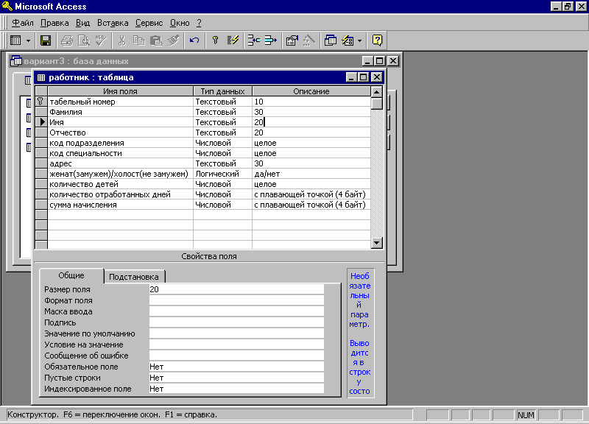589x424 pixels.
Task: Show the Database Window via toolbar icon
Action: point(330,40)
